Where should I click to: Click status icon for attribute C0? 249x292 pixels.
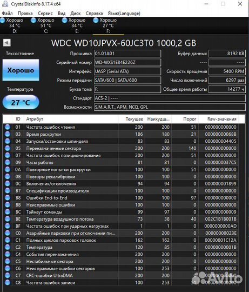point(8,233)
